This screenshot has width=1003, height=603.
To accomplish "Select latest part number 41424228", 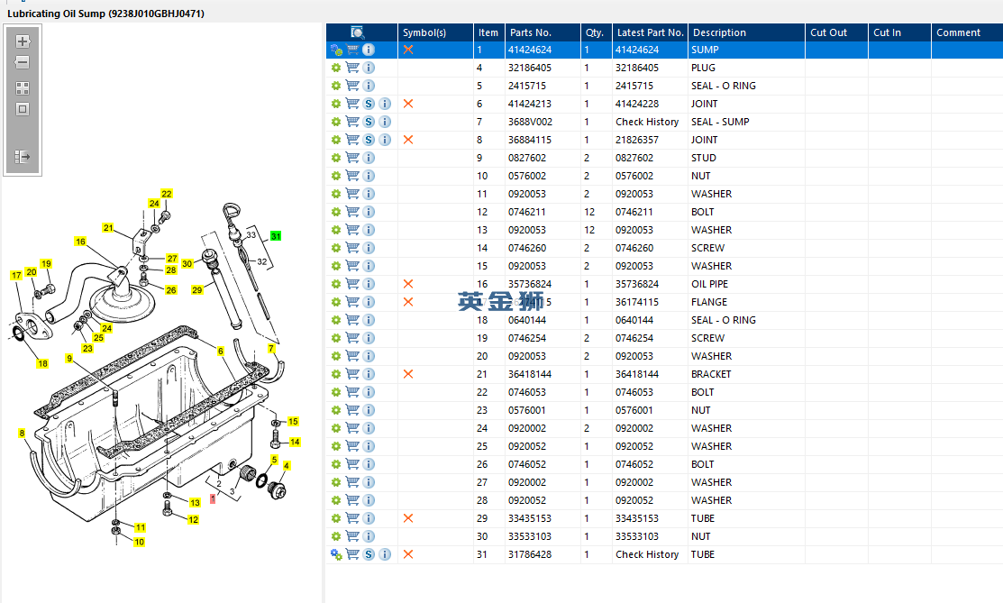I will tap(637, 104).
